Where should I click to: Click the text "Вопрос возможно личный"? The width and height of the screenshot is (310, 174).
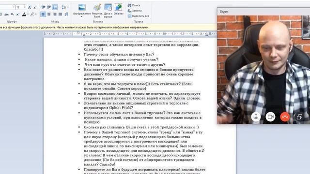point(108,93)
